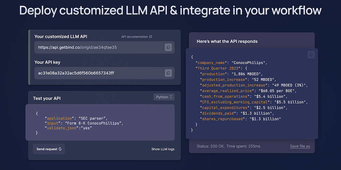This screenshot has width=341, height=170.
Task: Click the "average_realized_price" key
Action: point(227,91)
